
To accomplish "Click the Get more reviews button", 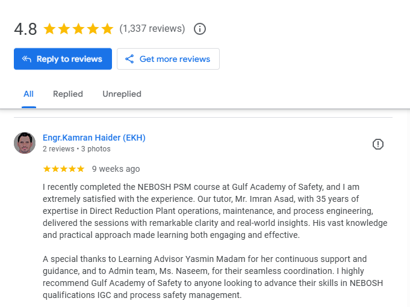I will coord(168,59).
